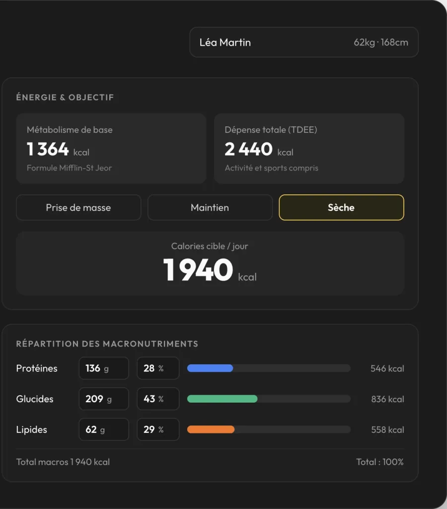
Task: Choose the Maintien goal option
Action: (x=210, y=207)
